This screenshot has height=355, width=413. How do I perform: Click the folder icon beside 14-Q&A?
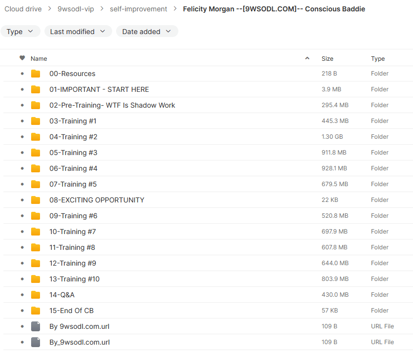click(36, 295)
